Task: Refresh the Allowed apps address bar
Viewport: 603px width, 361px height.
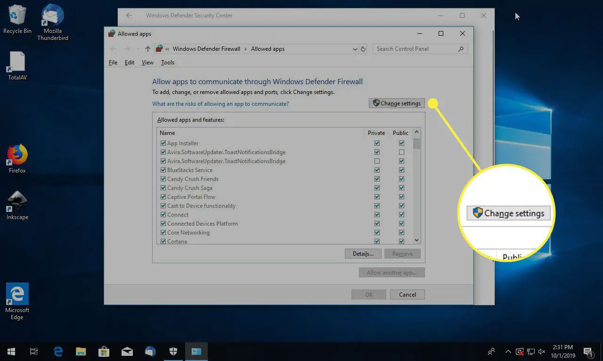Action: 363,49
